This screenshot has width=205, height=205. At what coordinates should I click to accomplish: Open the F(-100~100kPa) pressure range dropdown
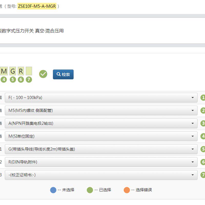tap(101, 98)
